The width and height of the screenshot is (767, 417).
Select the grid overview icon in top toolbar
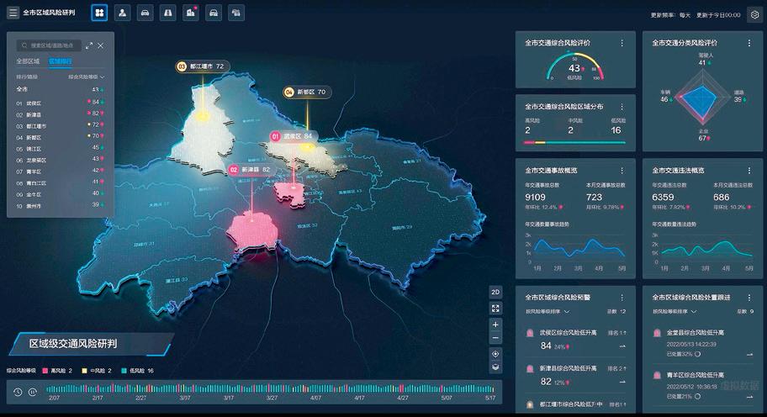click(100, 13)
